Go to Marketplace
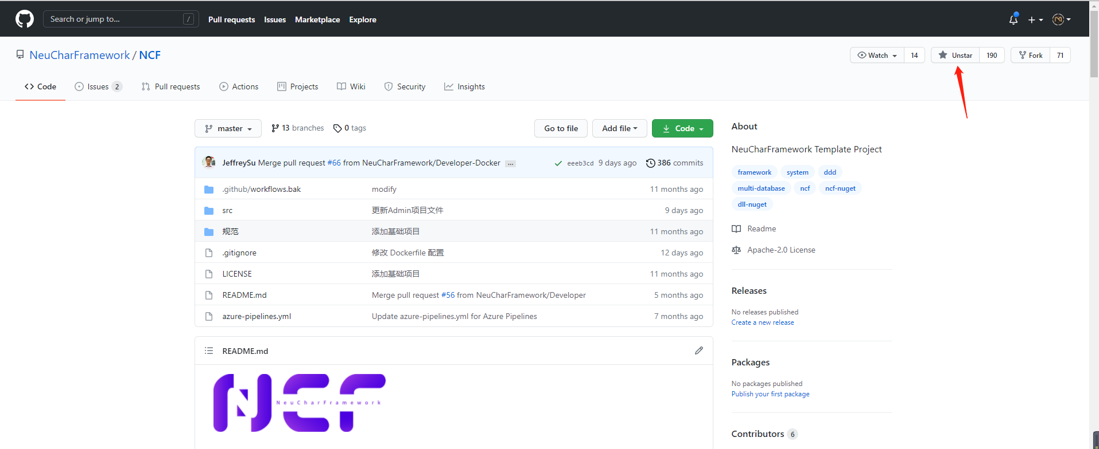 pyautogui.click(x=317, y=19)
